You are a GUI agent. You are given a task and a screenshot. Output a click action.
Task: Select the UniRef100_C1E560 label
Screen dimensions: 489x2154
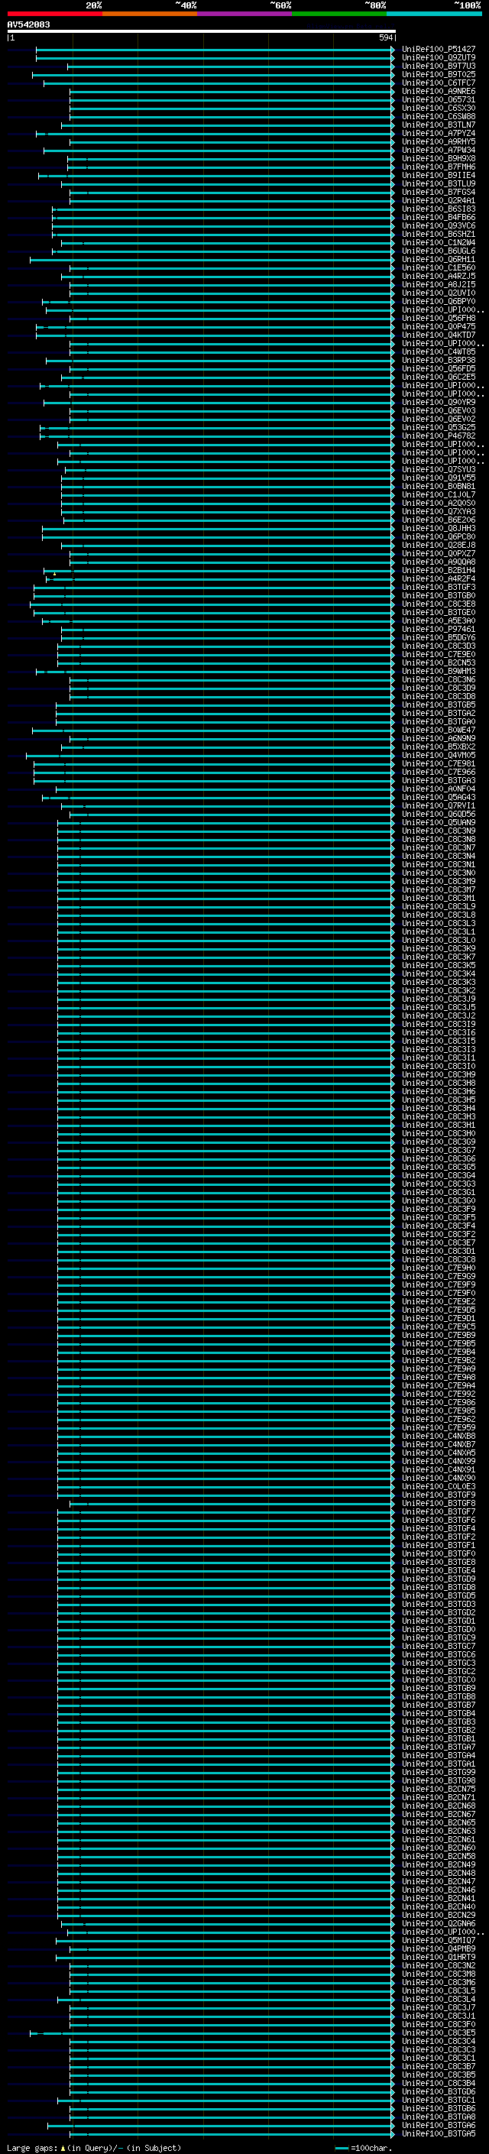(439, 267)
